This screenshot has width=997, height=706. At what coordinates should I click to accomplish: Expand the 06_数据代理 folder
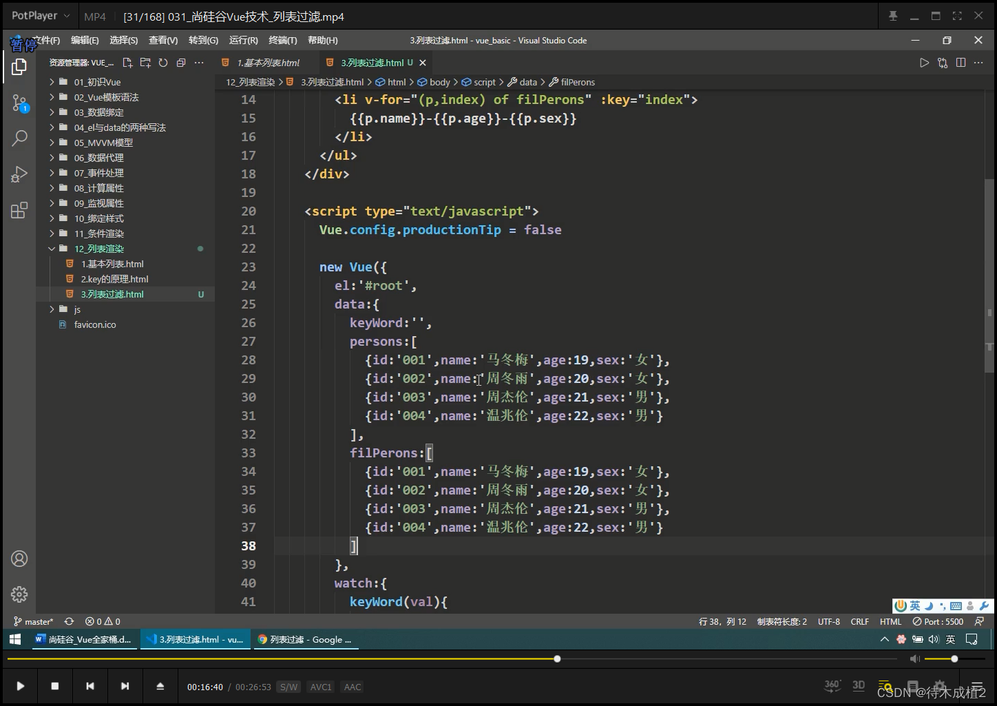[98, 158]
